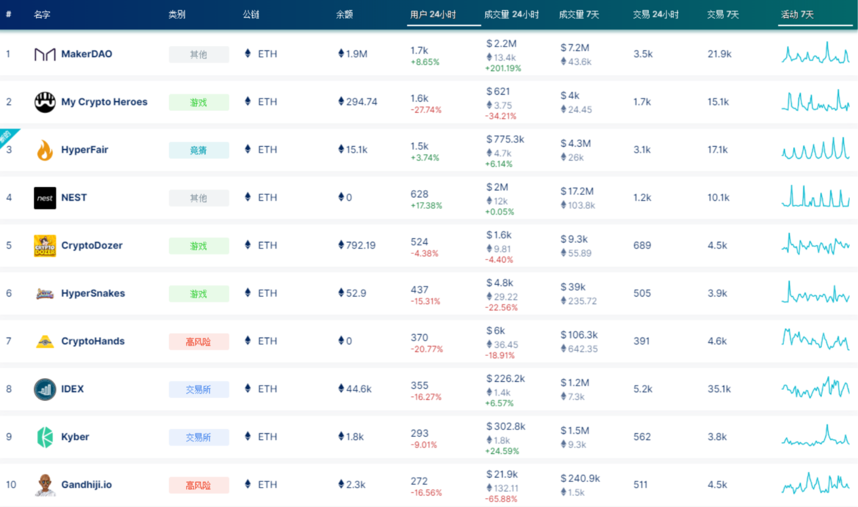Image resolution: width=858 pixels, height=507 pixels.
Task: Click the ETH chain icon in Gandhiji.io row
Action: (248, 485)
